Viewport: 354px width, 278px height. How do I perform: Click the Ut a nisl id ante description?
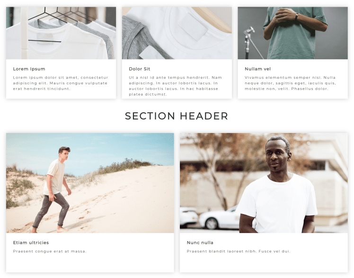pos(176,86)
